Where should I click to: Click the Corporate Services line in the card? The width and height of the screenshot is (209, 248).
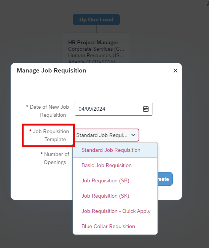96,49
